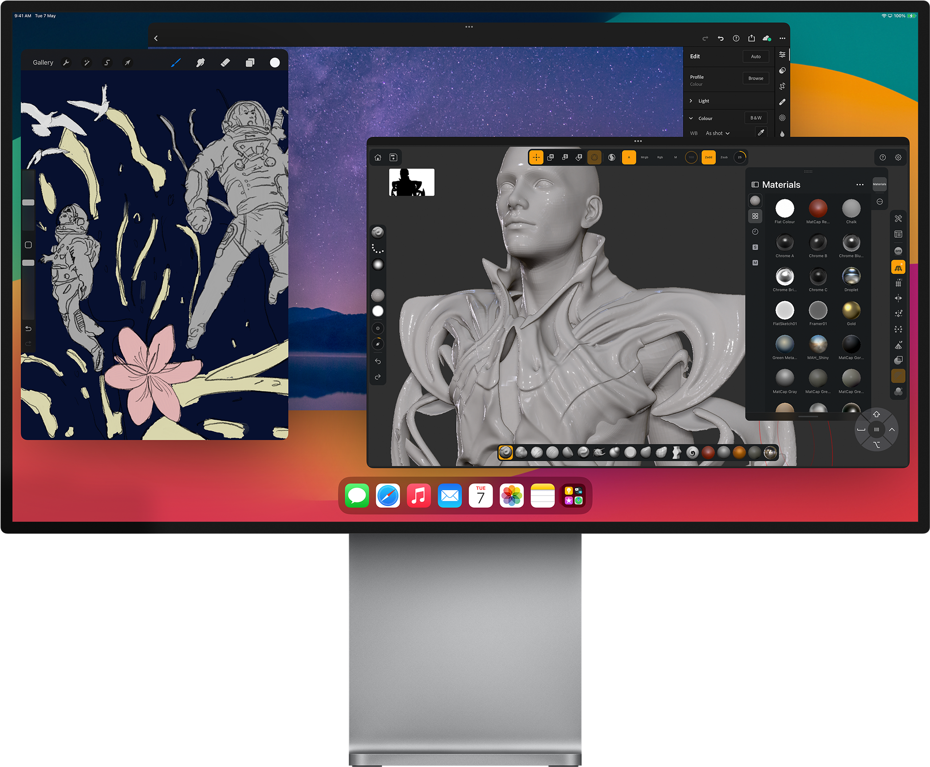Toggle the Zsub mode button
Viewport: 930px width, 767px height.
click(724, 157)
